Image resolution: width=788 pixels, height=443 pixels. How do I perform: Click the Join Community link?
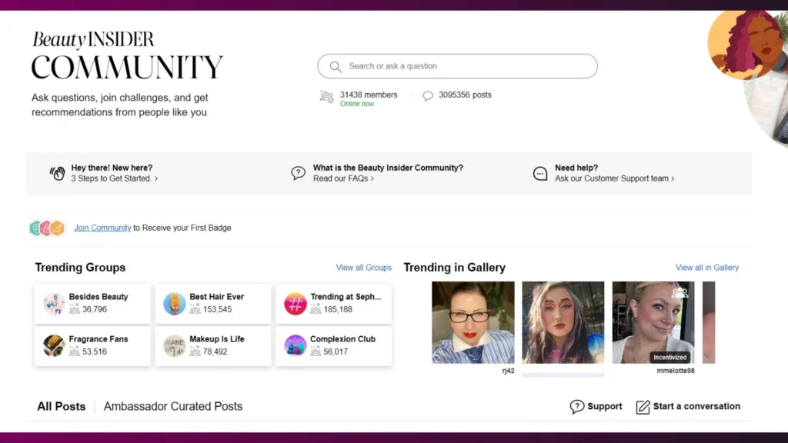pyautogui.click(x=102, y=228)
